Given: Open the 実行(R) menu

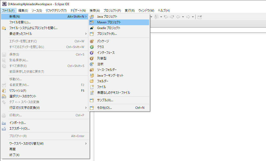Looking at the screenshot, I should tap(130, 11).
